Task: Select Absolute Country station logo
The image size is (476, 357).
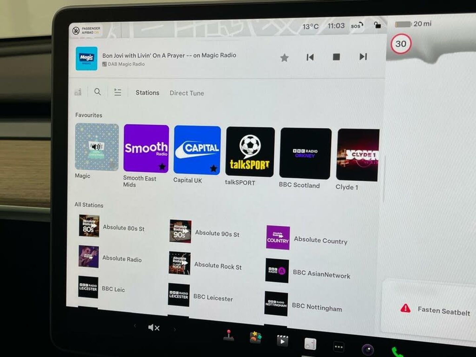Action: point(278,238)
